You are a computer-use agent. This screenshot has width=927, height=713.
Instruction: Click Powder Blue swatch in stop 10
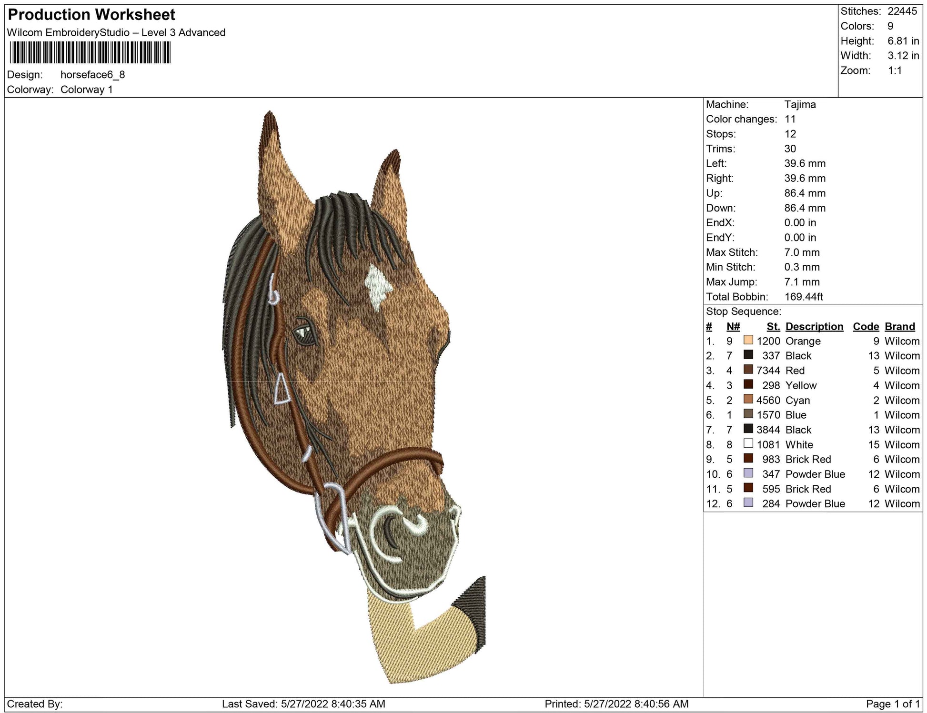[x=748, y=473]
